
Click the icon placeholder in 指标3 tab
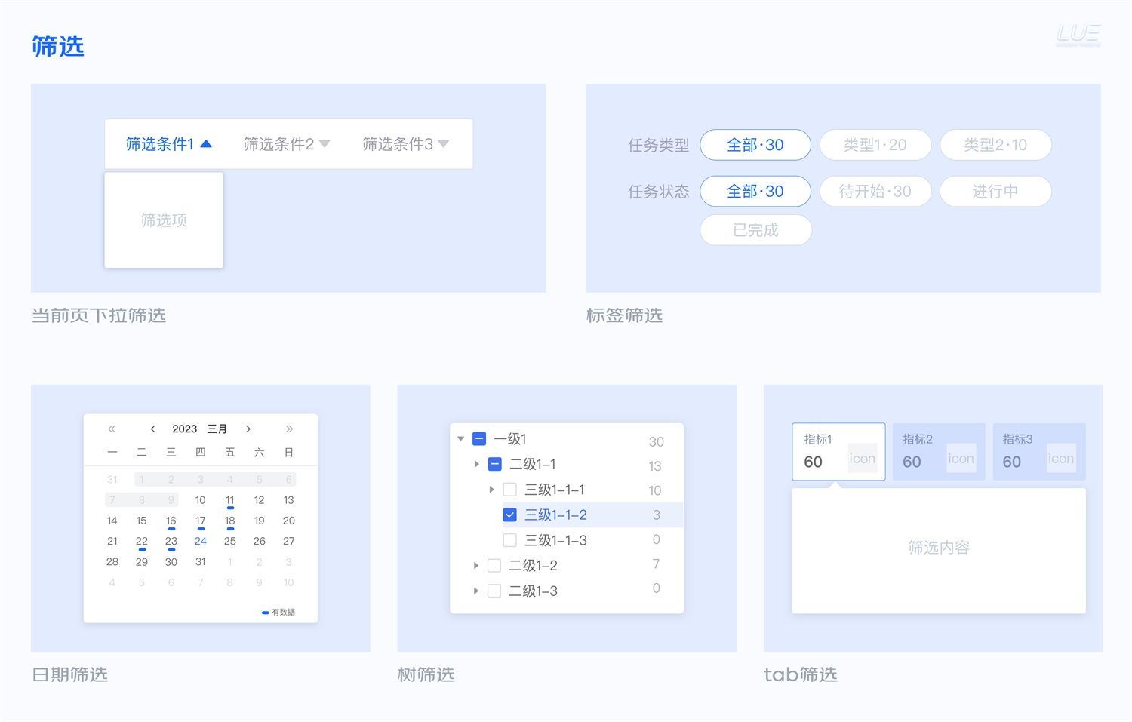tap(1061, 459)
